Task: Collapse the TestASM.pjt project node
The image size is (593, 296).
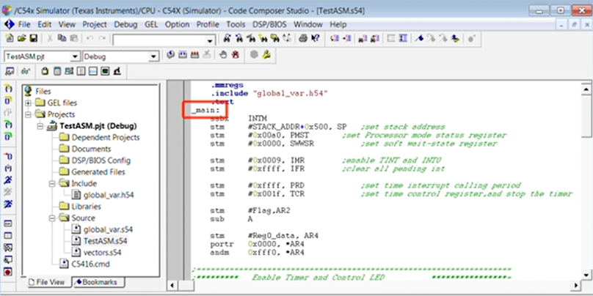Action: (x=40, y=126)
